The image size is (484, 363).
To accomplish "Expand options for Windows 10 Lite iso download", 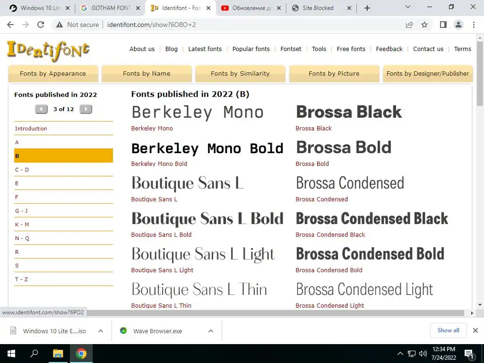I will tap(100, 331).
